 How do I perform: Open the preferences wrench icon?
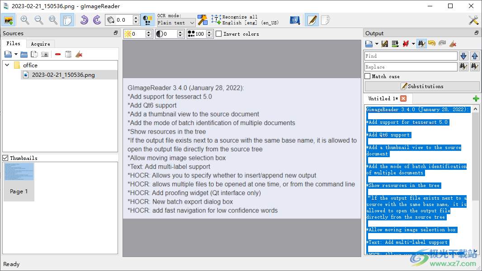click(x=473, y=20)
